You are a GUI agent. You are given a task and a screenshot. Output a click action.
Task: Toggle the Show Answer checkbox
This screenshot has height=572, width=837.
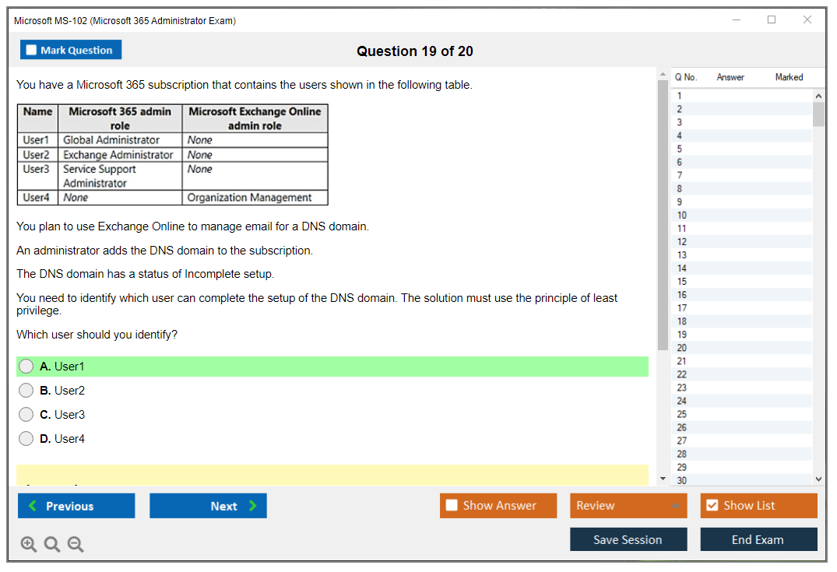click(x=452, y=505)
